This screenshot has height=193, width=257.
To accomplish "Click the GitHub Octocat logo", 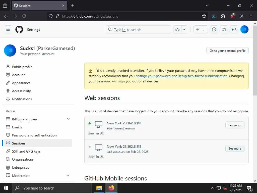I will tap(19, 29).
